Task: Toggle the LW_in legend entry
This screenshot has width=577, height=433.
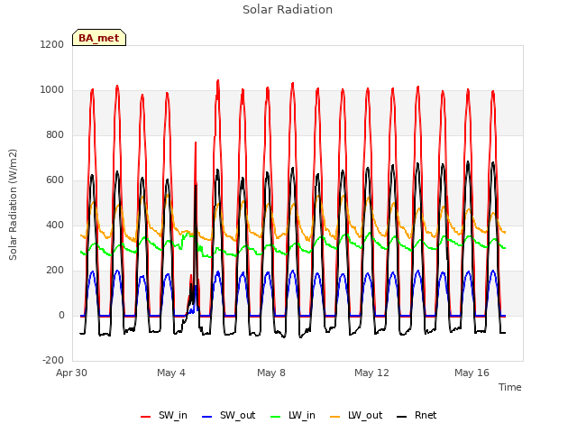Action: (x=293, y=416)
